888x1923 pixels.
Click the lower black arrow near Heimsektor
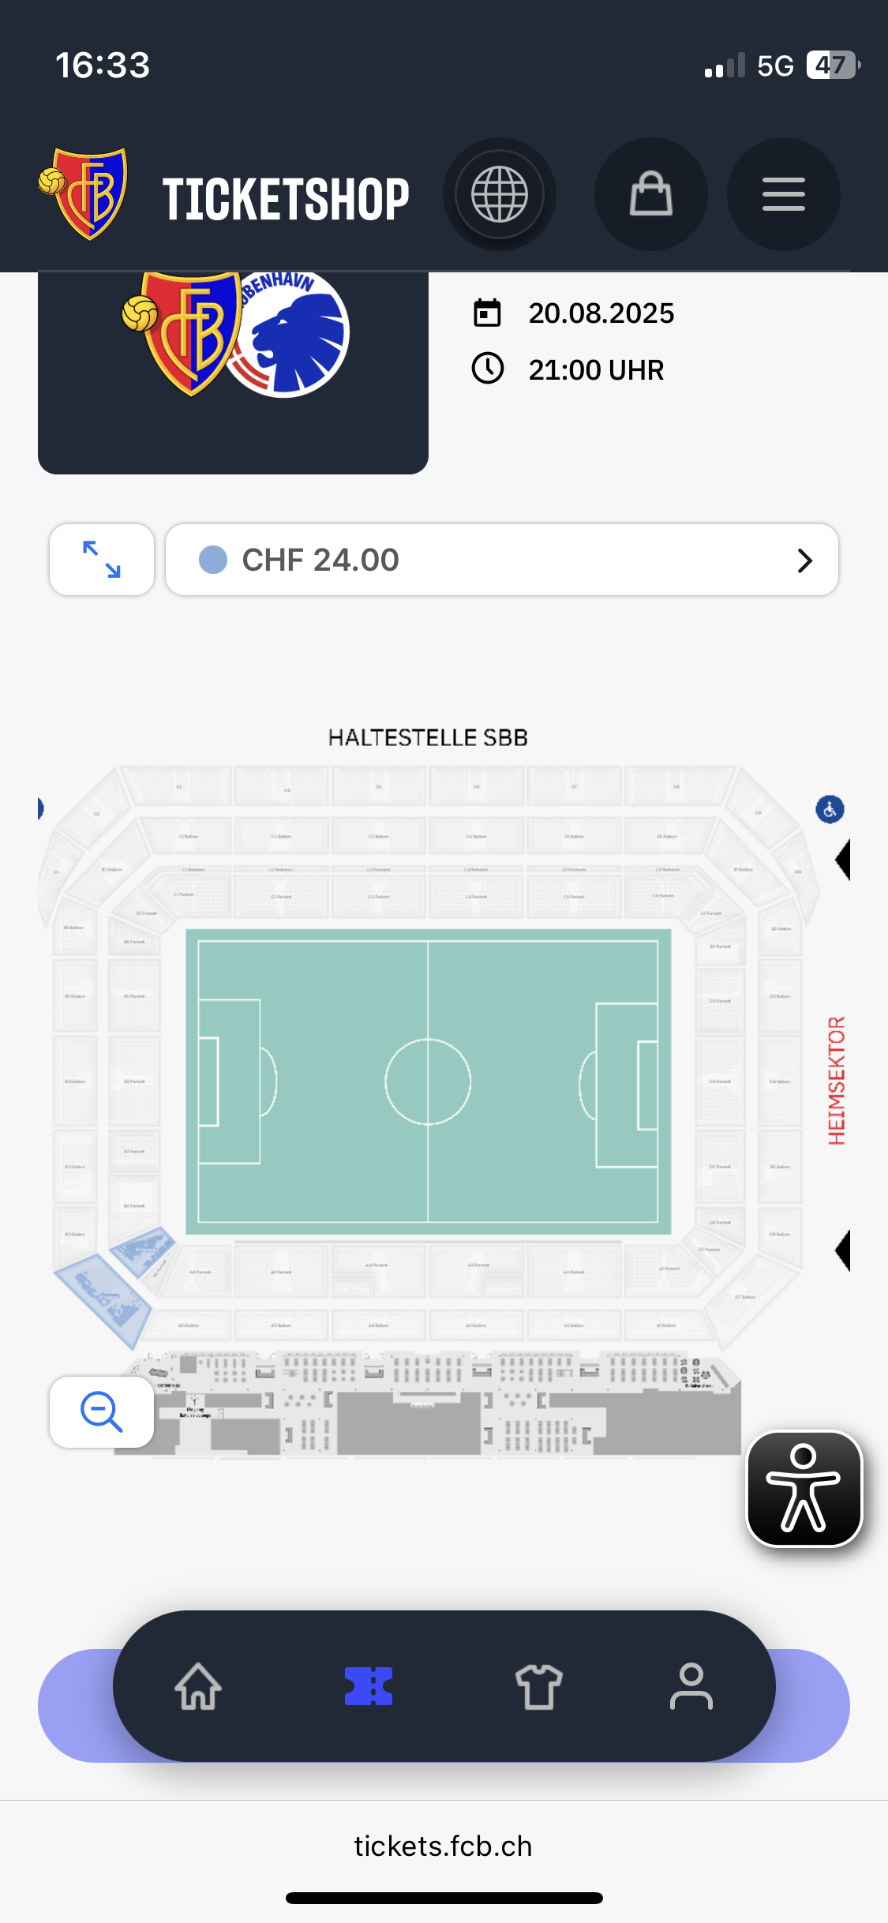843,1250
